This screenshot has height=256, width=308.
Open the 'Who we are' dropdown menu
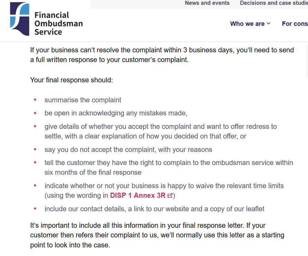pyautogui.click(x=250, y=23)
